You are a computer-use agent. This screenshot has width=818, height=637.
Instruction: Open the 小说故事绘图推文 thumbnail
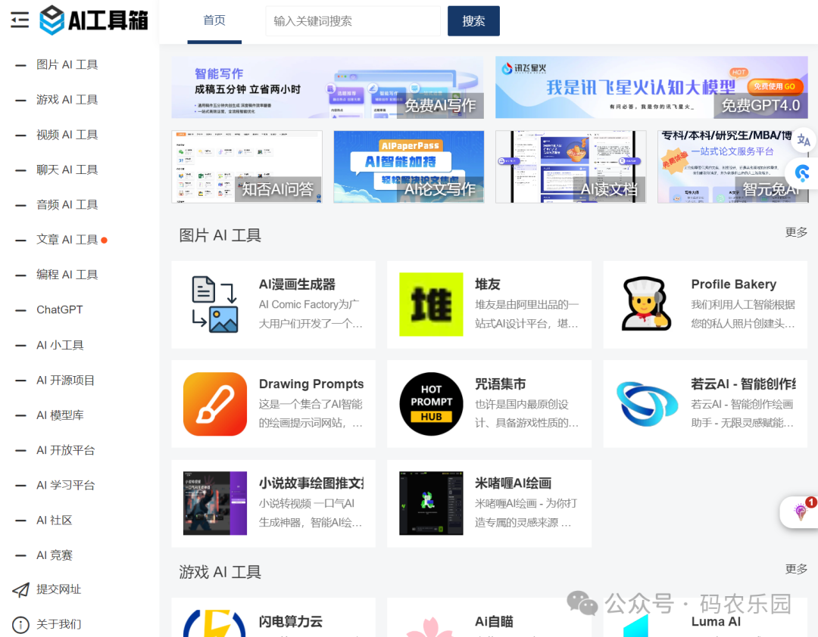215,503
